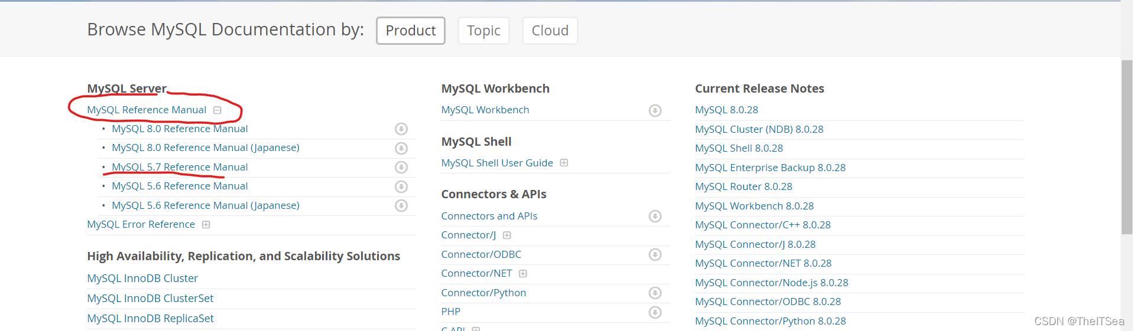View MySQL Connector/J 8.0.28 release notes

coord(755,244)
